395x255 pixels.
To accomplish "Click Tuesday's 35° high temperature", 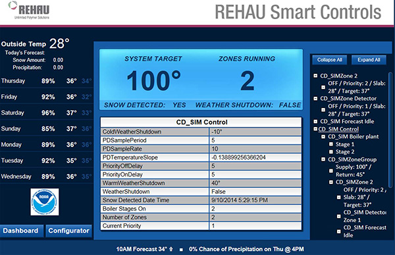I will (72, 160).
